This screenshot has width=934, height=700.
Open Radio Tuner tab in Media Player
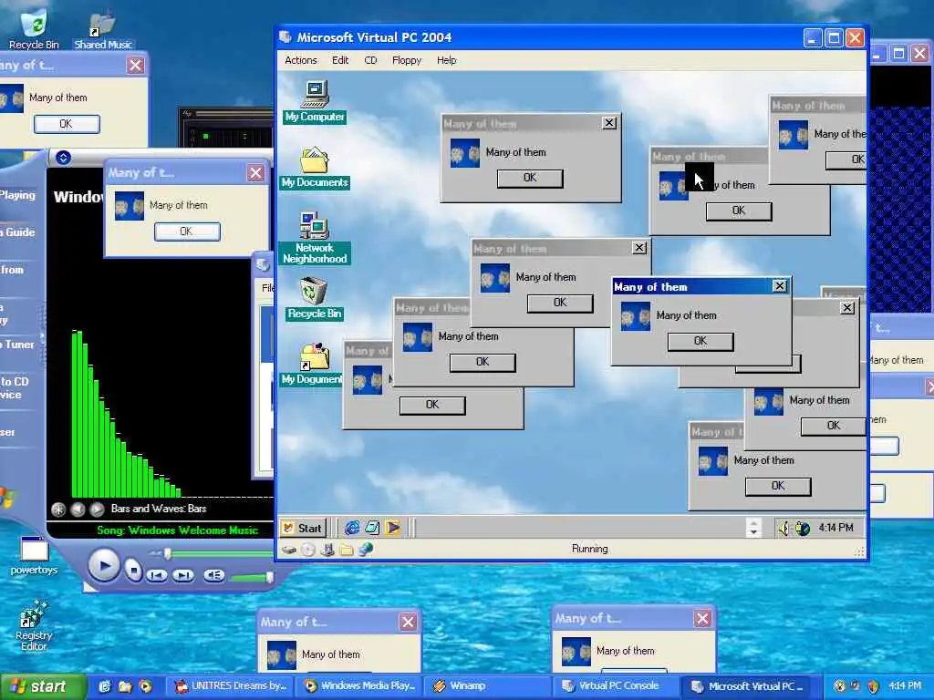point(18,344)
